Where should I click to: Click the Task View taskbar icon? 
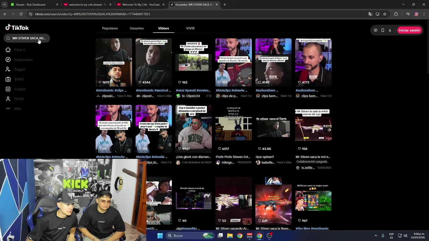pos(220,236)
